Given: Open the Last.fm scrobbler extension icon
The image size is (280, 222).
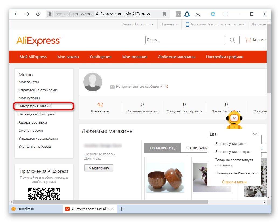Looking at the screenshot, I should [178, 14].
